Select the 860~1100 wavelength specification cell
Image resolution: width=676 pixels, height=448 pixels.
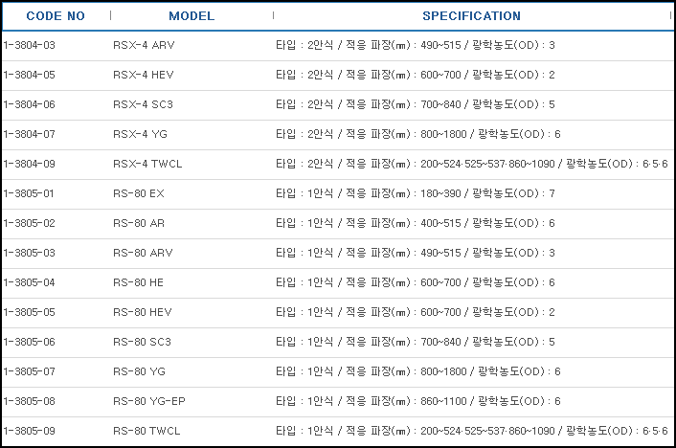(x=417, y=401)
